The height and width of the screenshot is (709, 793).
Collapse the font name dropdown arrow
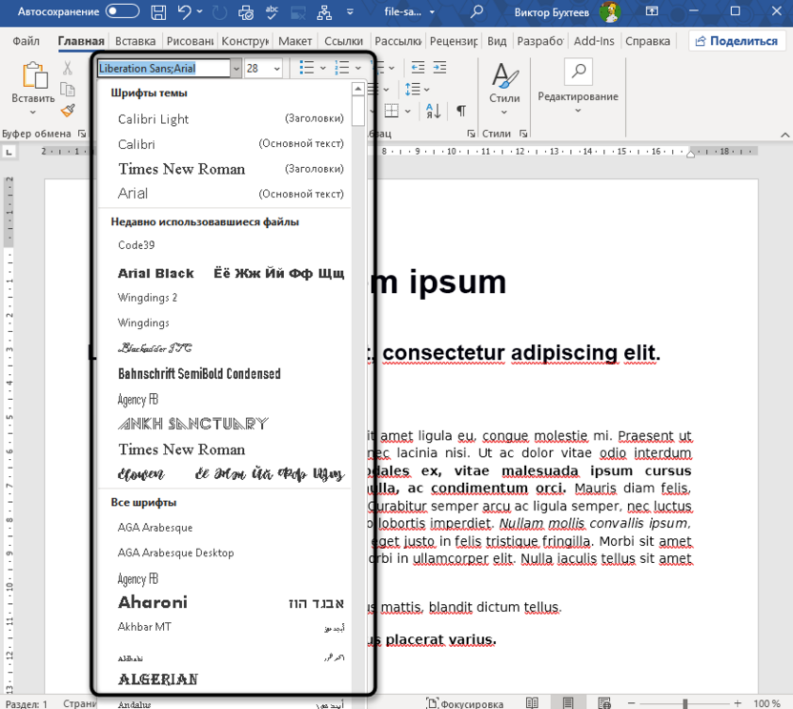[236, 69]
